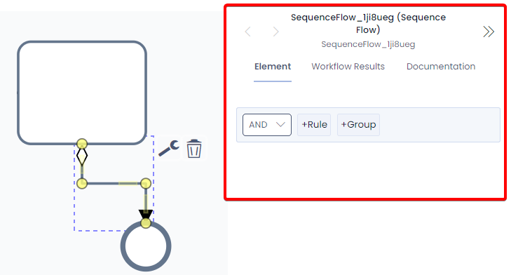Click the yellow waypoint at lower-left bend
Screen dimensions: 511x275
click(82, 183)
